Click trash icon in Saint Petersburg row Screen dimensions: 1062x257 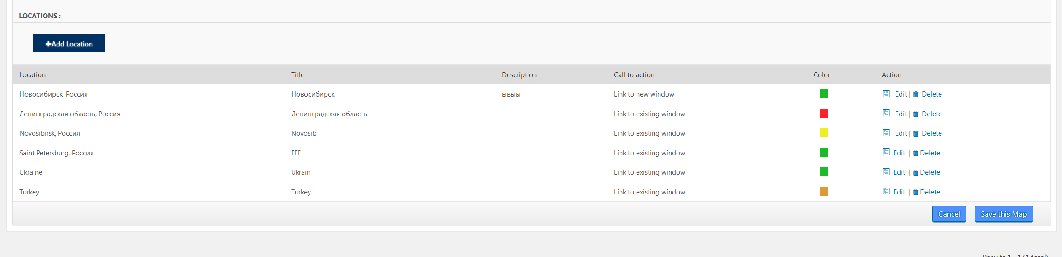tap(916, 153)
